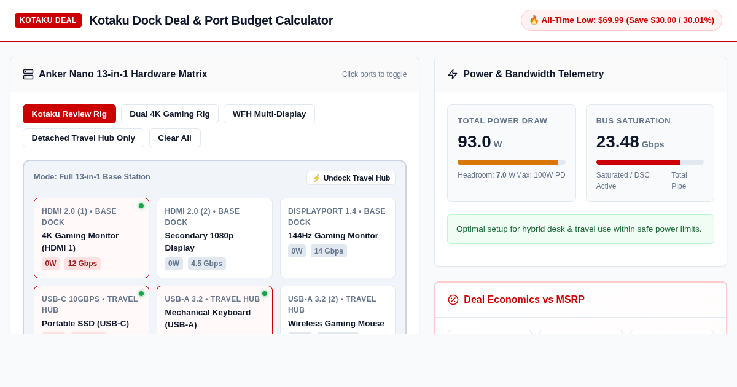Viewport: 737px width, 387px height.
Task: Click the 14 Gbps badge on DisplayPort card
Action: (329, 251)
